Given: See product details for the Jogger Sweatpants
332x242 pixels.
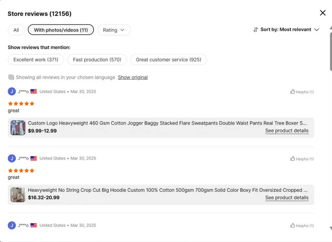Looking at the screenshot, I should 287,130.
